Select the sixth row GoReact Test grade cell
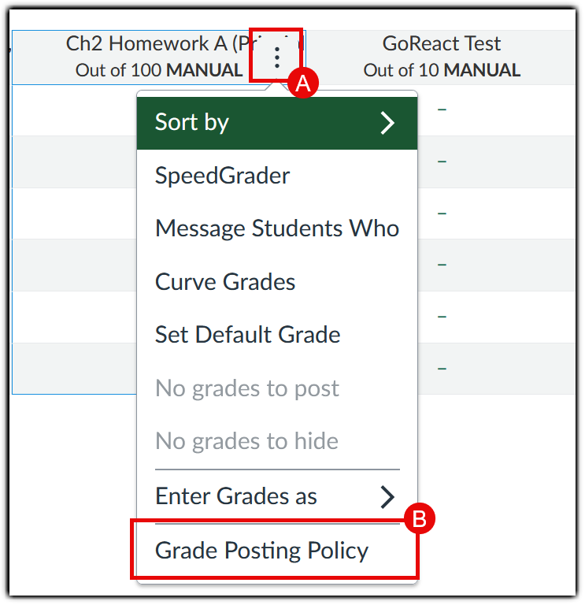 pos(442,369)
